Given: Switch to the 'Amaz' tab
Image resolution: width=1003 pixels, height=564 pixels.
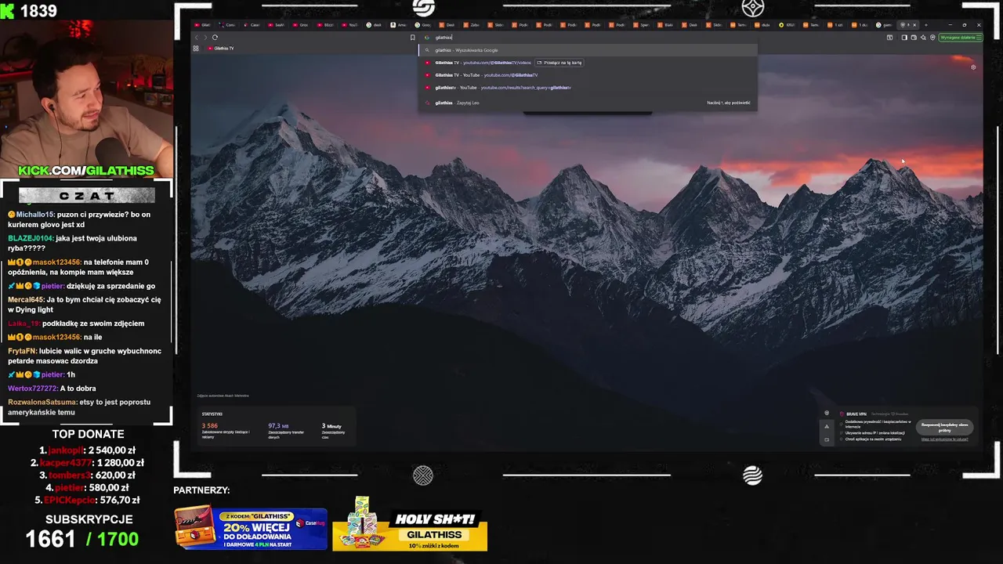Looking at the screenshot, I should click(x=398, y=25).
